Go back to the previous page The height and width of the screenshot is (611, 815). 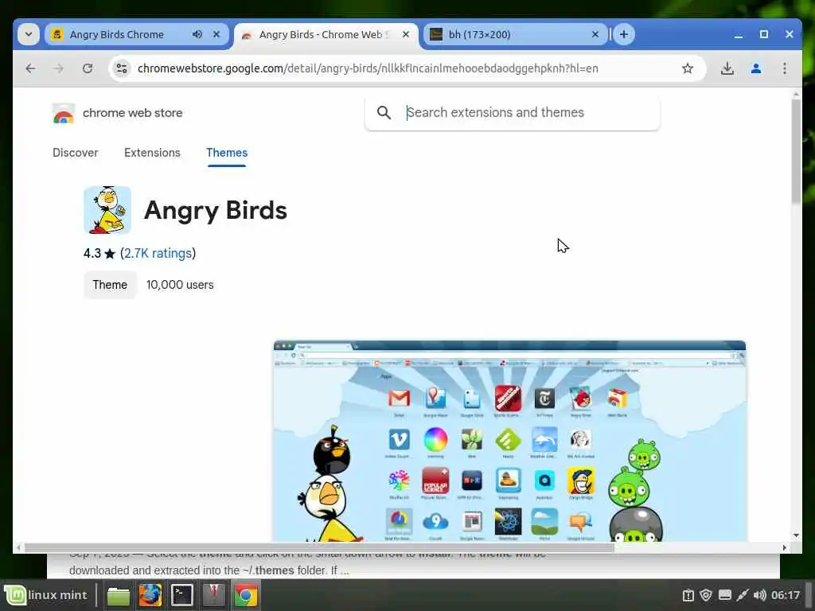[x=31, y=68]
